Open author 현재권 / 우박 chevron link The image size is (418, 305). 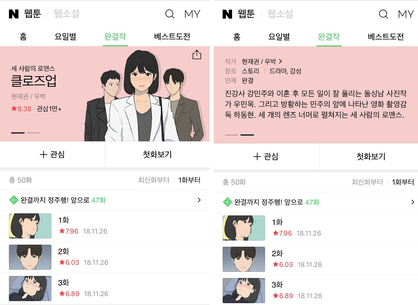click(x=262, y=61)
